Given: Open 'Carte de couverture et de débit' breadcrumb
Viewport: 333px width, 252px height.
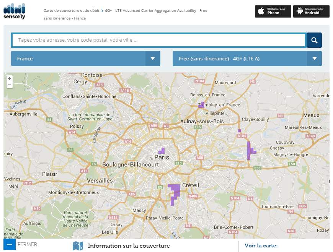Looking at the screenshot, I should 71,11.
